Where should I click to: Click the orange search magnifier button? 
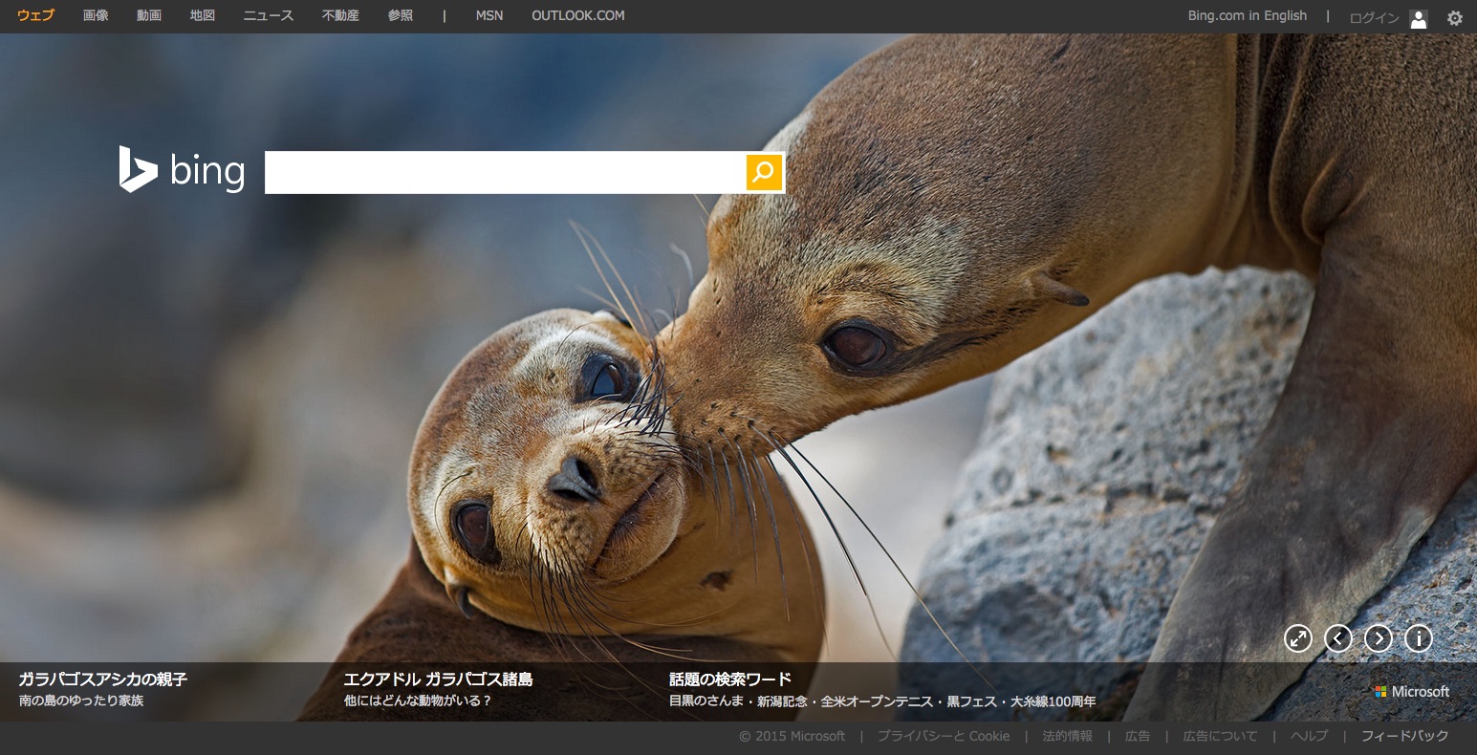click(x=764, y=172)
